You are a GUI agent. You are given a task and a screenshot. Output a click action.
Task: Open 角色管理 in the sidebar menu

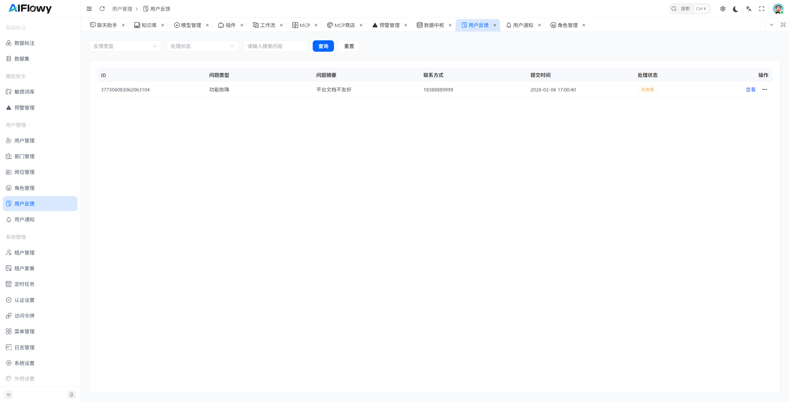tap(24, 188)
